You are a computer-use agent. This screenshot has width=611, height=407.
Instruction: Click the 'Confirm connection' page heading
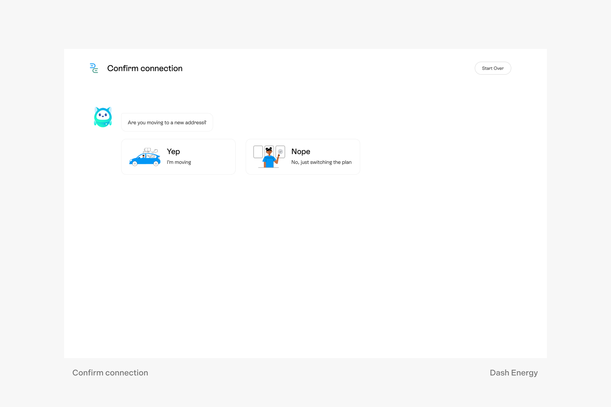[145, 68]
